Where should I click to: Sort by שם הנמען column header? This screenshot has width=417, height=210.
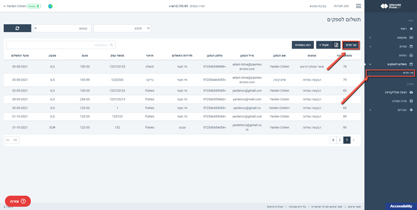[x=279, y=56]
